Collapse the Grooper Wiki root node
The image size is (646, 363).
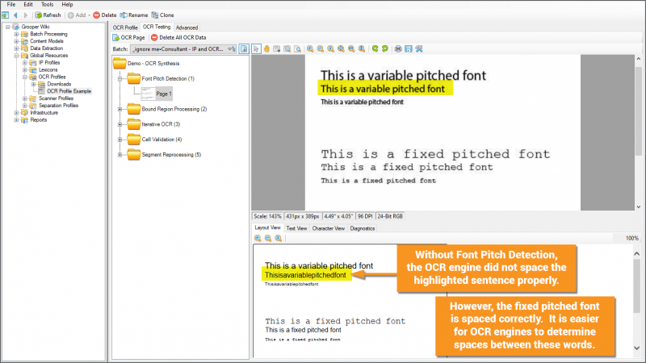click(7, 27)
